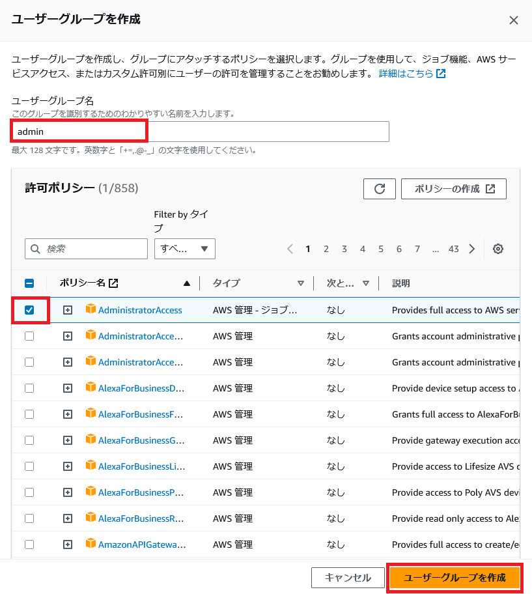532x594 pixels.
Task: Open the AlexaForBusinessF... policy link
Action: tap(141, 414)
